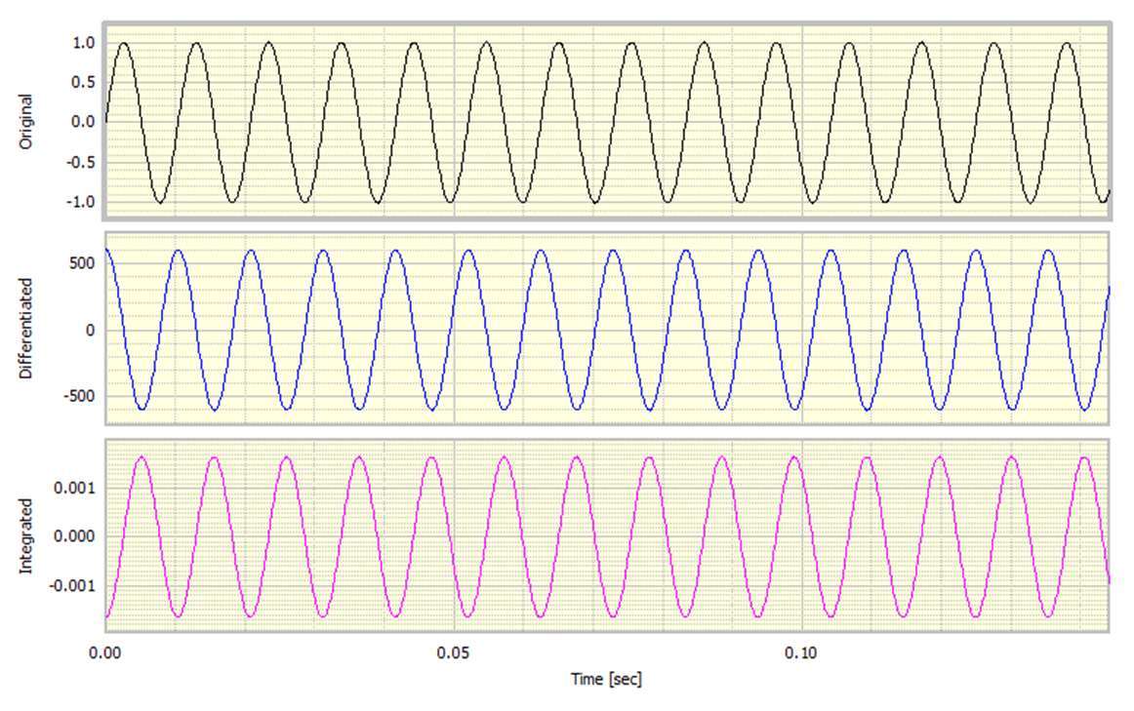
Task: Click the 0.00 time axis tick label
Action: (105, 652)
